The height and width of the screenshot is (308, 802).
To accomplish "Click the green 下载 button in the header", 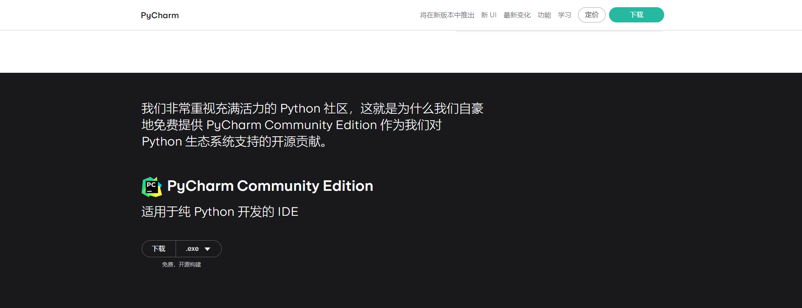I will 637,15.
